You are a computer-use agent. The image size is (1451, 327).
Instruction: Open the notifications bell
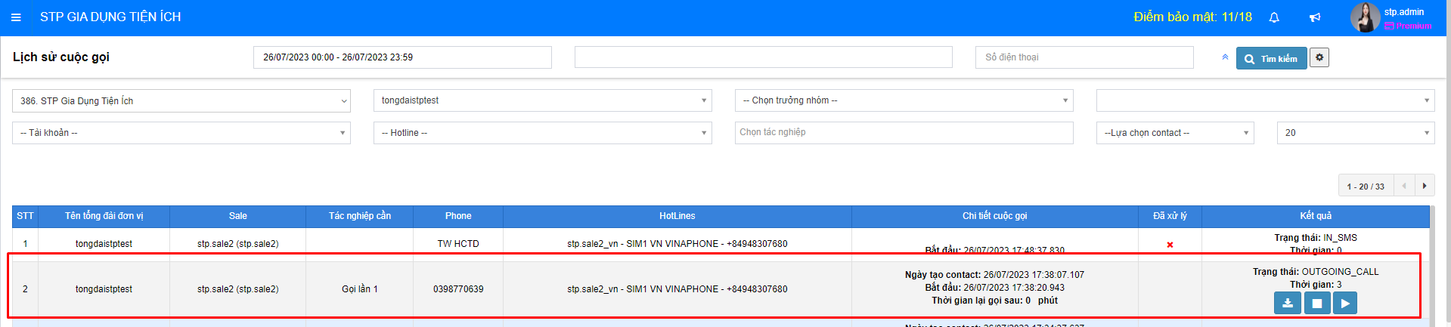tap(1274, 17)
